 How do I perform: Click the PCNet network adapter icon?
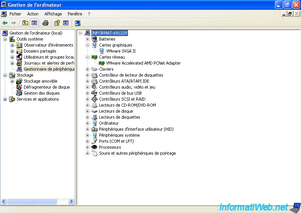click(102, 63)
